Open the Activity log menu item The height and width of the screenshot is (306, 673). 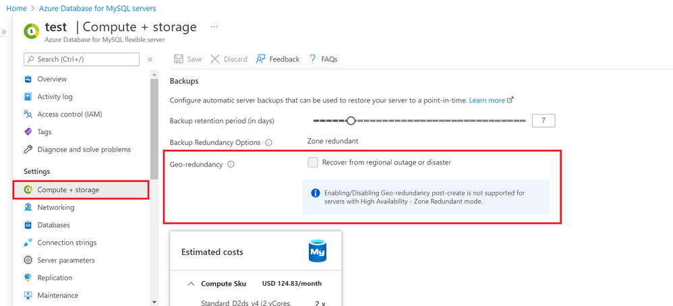coord(55,96)
